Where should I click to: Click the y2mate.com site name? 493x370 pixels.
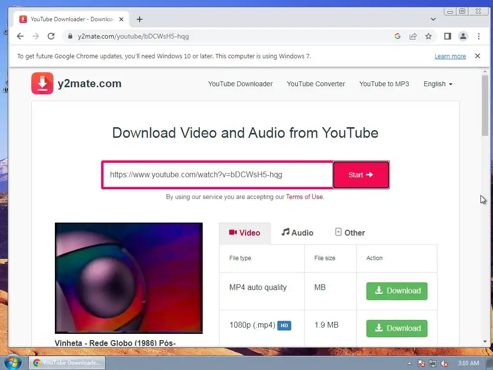tap(90, 84)
